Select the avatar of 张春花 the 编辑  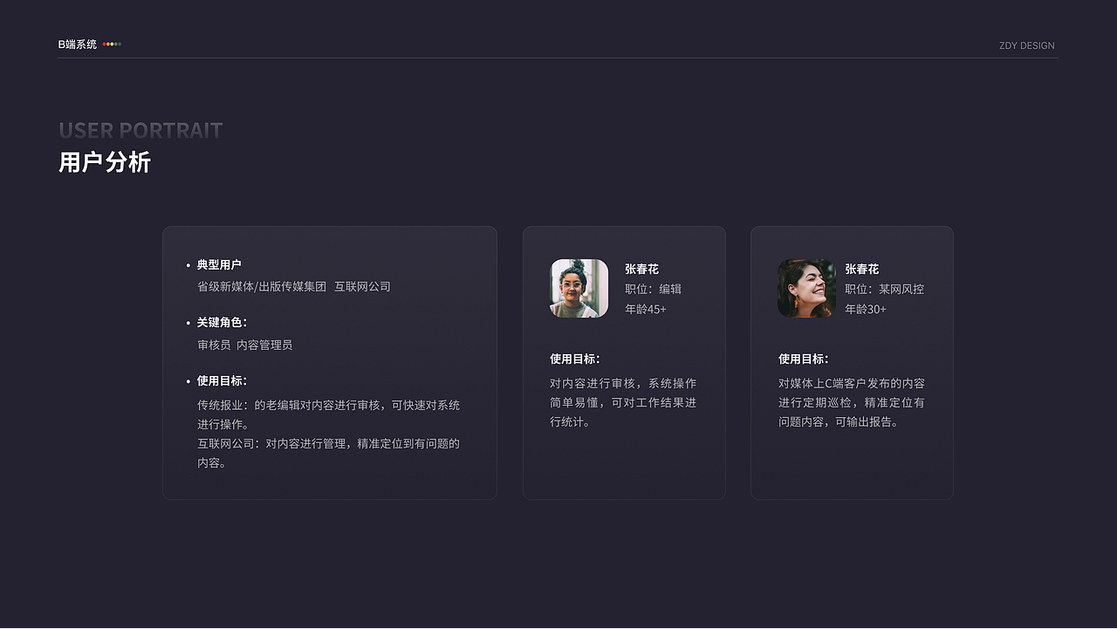pos(579,288)
